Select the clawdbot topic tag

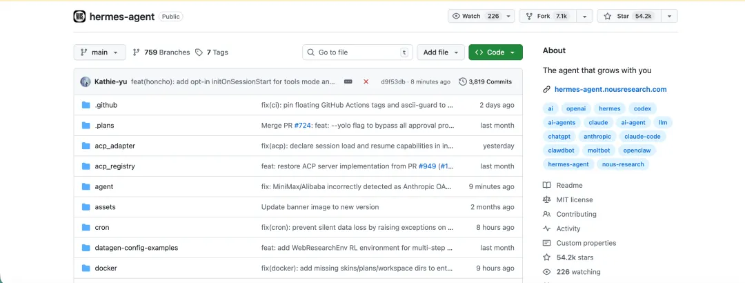coord(561,150)
